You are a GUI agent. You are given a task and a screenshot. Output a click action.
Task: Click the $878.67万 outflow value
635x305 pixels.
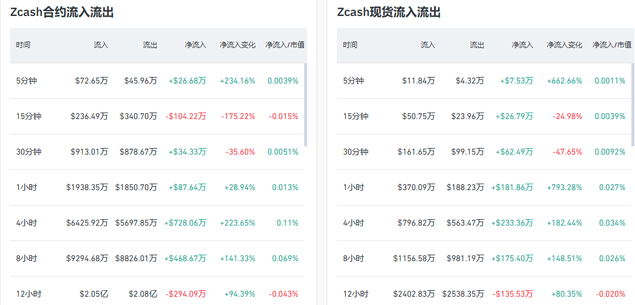(138, 152)
